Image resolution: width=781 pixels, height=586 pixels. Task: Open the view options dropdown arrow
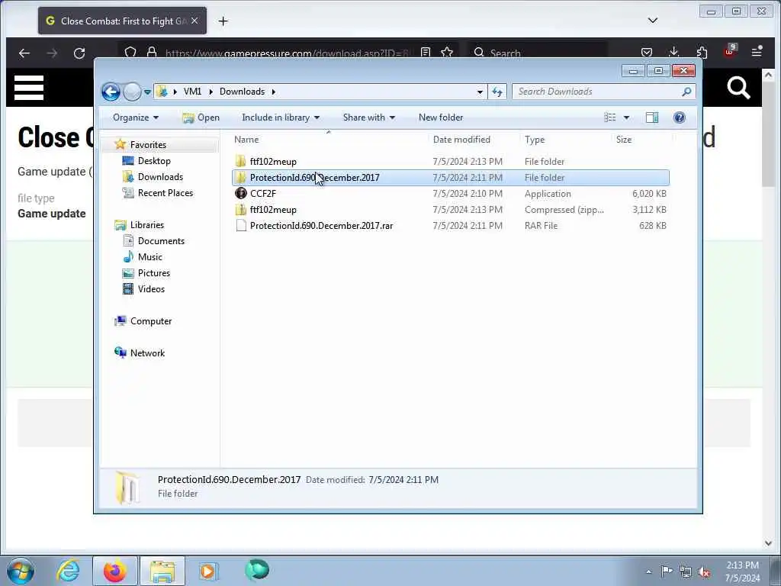[x=626, y=118]
